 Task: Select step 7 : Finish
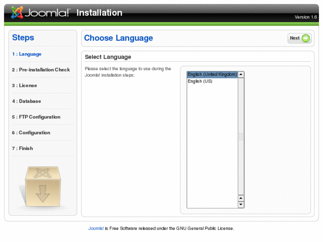pos(22,148)
